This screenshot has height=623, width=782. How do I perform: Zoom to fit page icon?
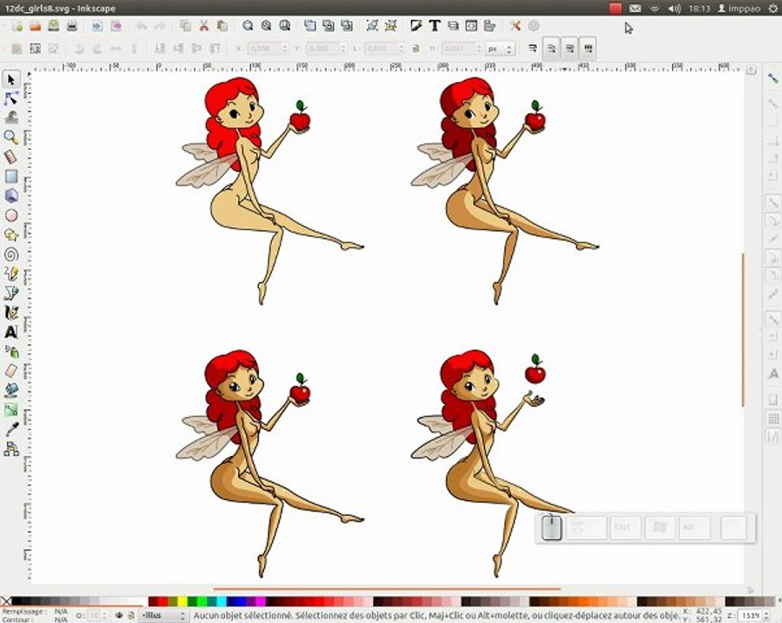point(284,26)
